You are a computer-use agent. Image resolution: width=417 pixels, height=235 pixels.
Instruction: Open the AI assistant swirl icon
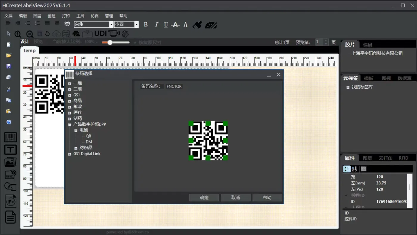pos(125,34)
